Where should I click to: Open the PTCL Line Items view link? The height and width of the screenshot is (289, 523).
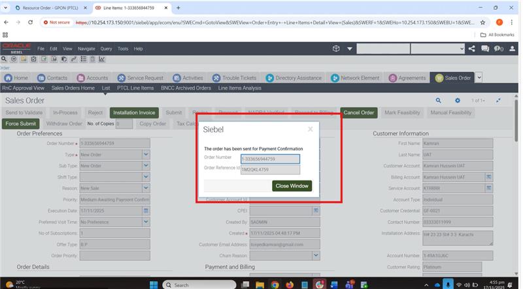135,88
